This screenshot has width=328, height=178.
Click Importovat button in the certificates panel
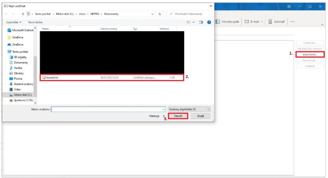point(310,55)
